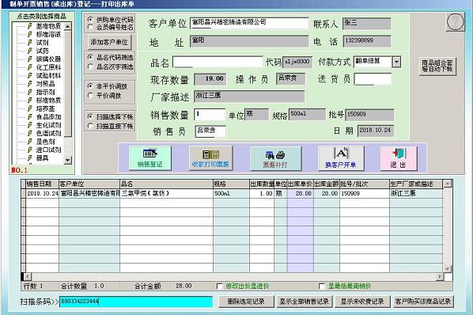The width and height of the screenshot is (473, 315).
Task: Open the 付款方式 payment method dropdown
Action: 396,62
